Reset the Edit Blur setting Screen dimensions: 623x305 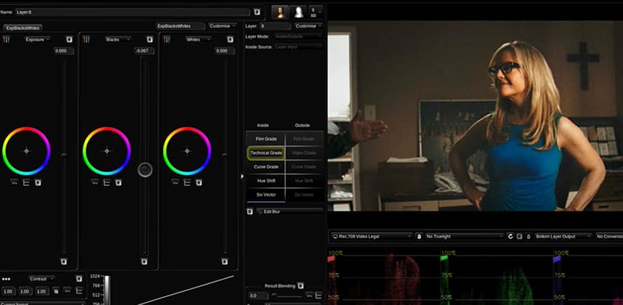tap(249, 211)
